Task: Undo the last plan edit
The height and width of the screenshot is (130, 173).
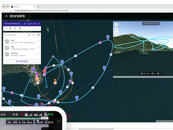Action: pyautogui.click(x=29, y=28)
